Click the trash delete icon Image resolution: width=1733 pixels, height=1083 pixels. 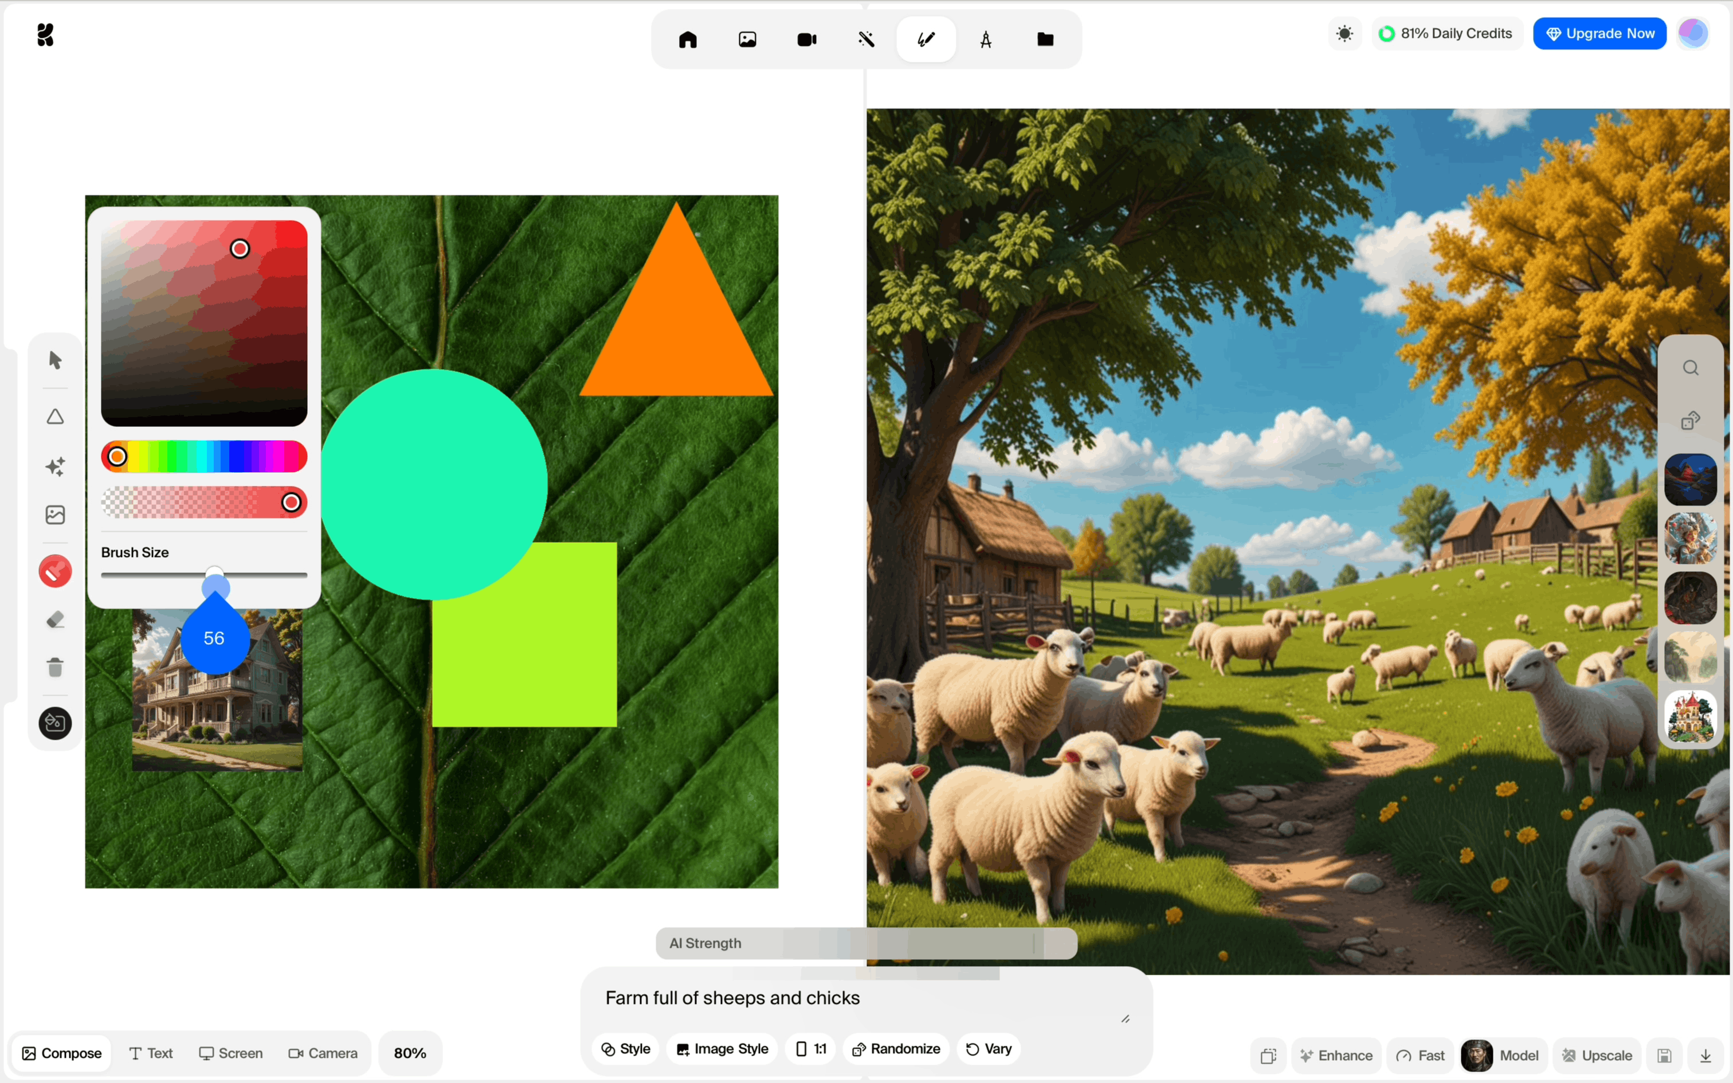pyautogui.click(x=55, y=667)
